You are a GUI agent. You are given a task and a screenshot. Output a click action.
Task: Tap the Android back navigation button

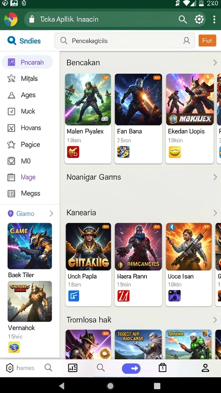point(62,386)
